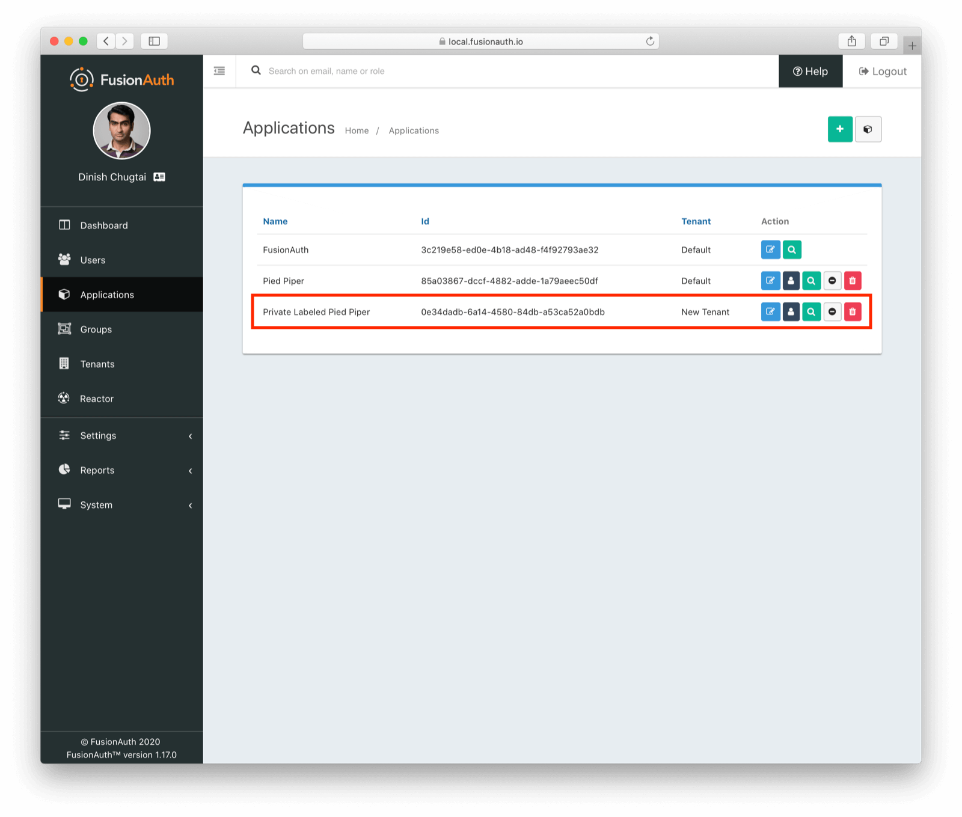Screen dimensions: 962x817
Task: Focus the user search field
Action: tap(517, 71)
